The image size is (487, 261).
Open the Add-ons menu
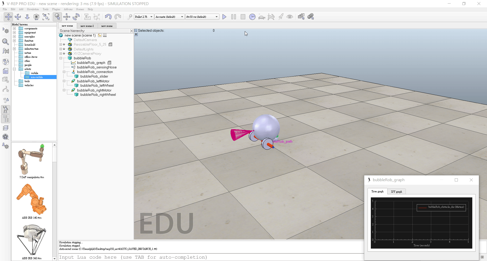(x=68, y=9)
